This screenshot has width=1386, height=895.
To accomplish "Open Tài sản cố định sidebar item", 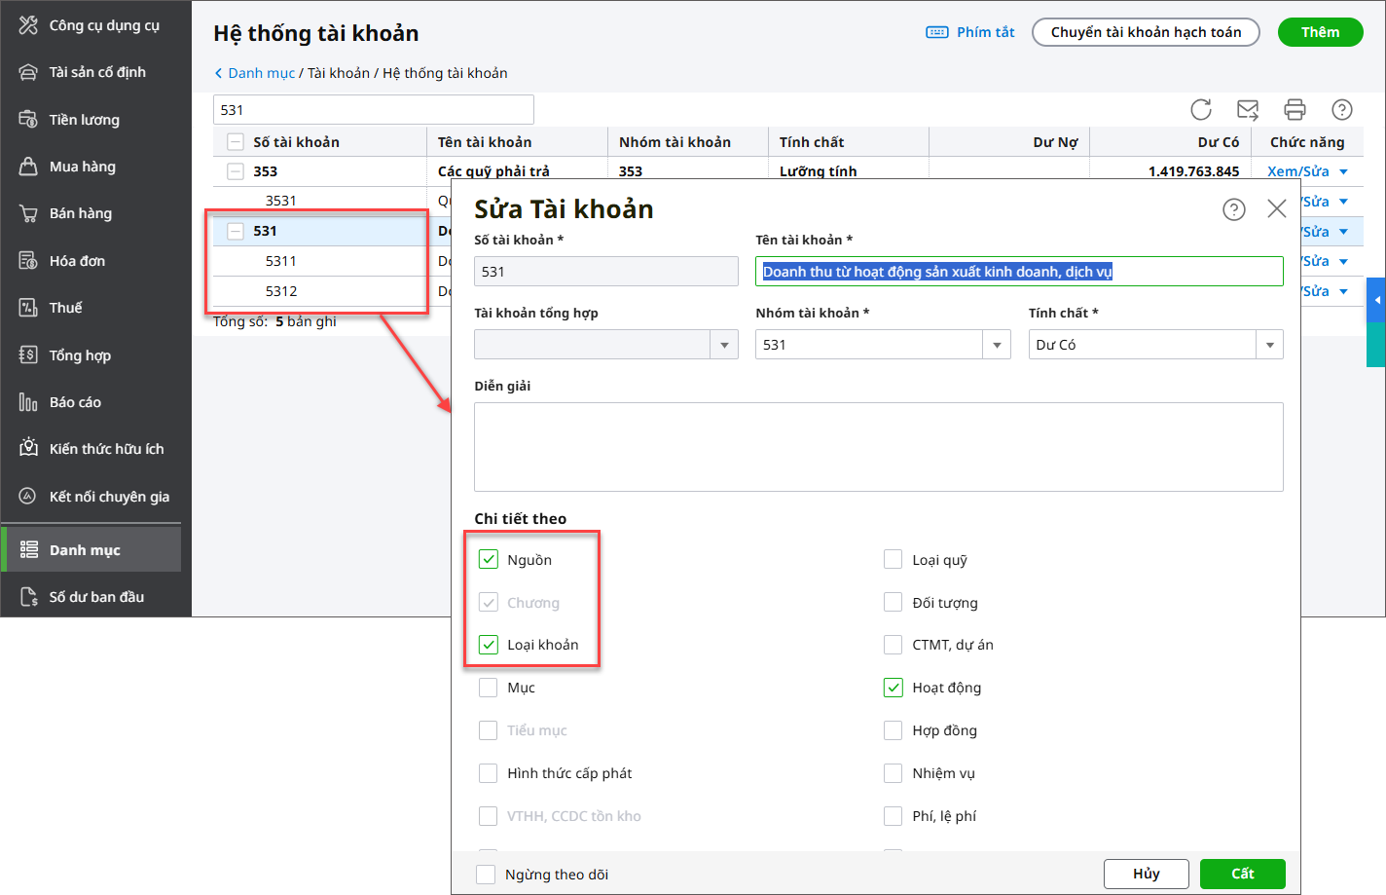I will click(x=97, y=72).
